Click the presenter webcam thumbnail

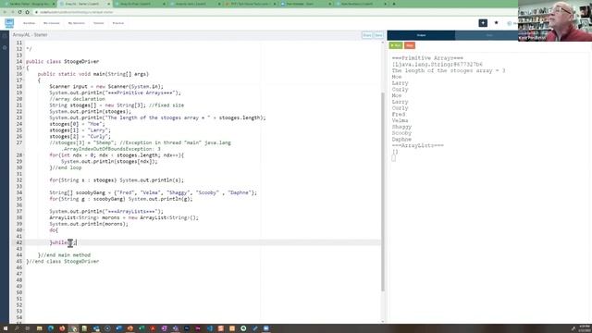tap(555, 20)
